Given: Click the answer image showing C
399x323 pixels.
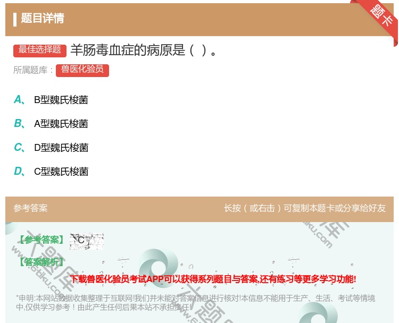Looking at the screenshot, I should [87, 241].
